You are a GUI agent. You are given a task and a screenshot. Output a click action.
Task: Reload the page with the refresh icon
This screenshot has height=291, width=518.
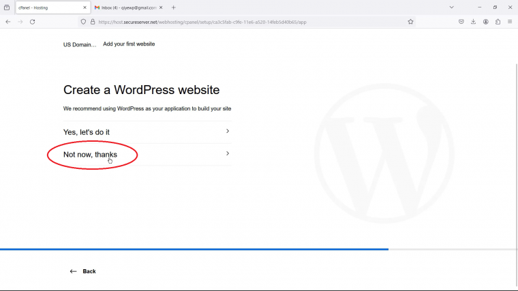pos(33,22)
